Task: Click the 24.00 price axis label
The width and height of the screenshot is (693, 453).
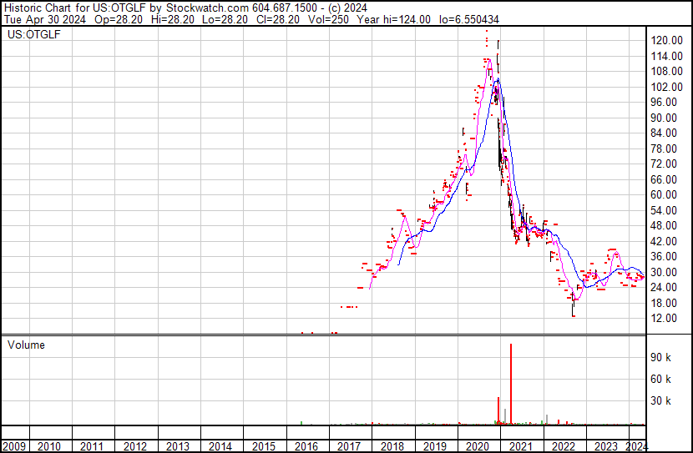Action: [665, 288]
